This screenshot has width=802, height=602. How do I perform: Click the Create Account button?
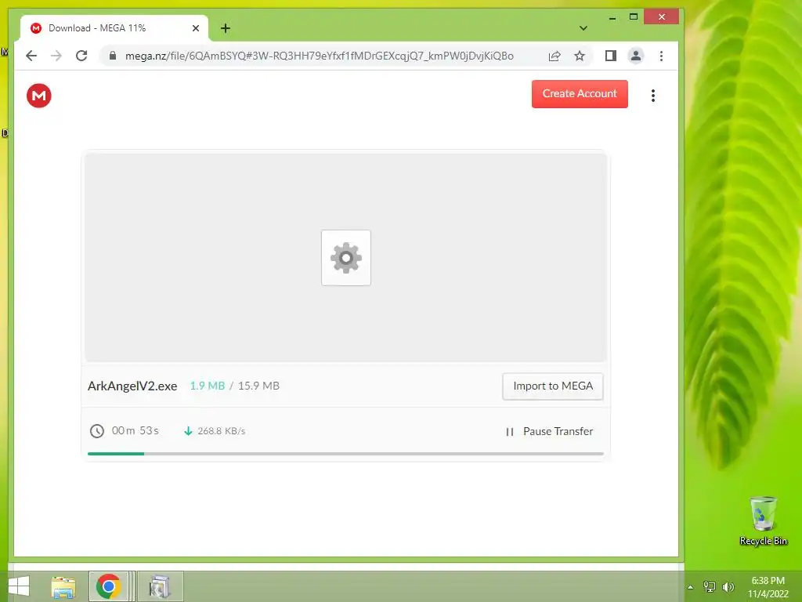point(580,94)
